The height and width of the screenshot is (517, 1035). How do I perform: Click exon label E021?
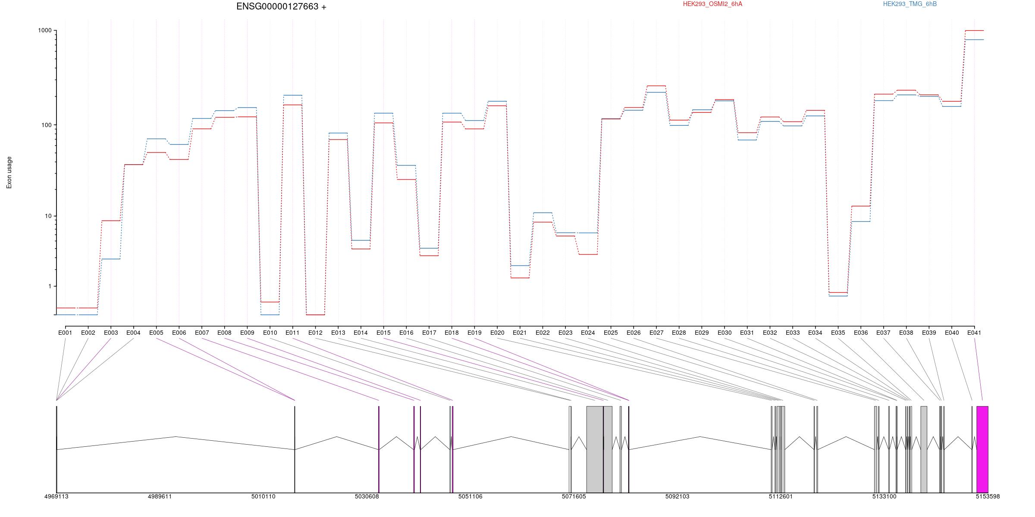(520, 333)
